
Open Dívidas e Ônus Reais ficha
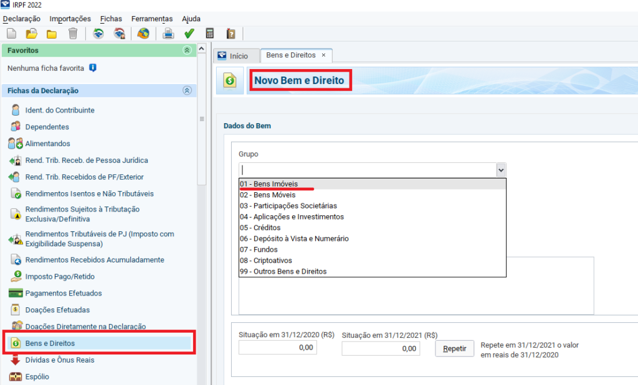[60, 360]
